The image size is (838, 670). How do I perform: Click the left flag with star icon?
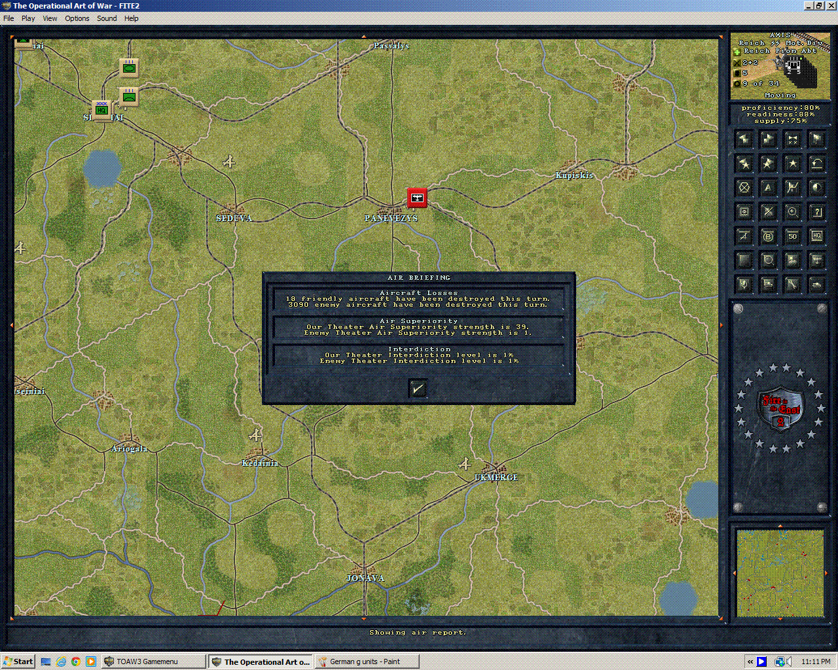click(x=744, y=164)
